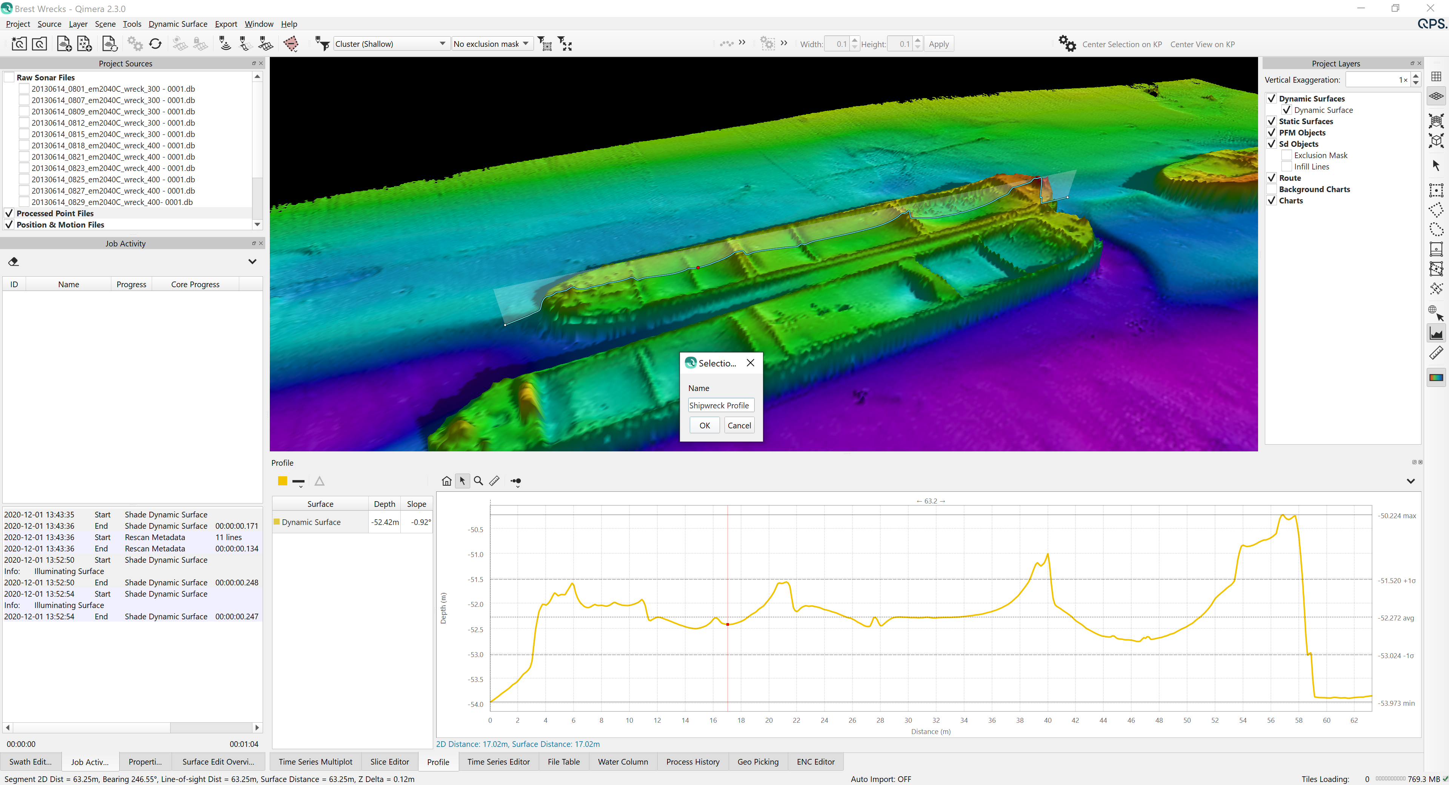Click Cancel in the Selection dialog
1449x785 pixels.
[739, 425]
